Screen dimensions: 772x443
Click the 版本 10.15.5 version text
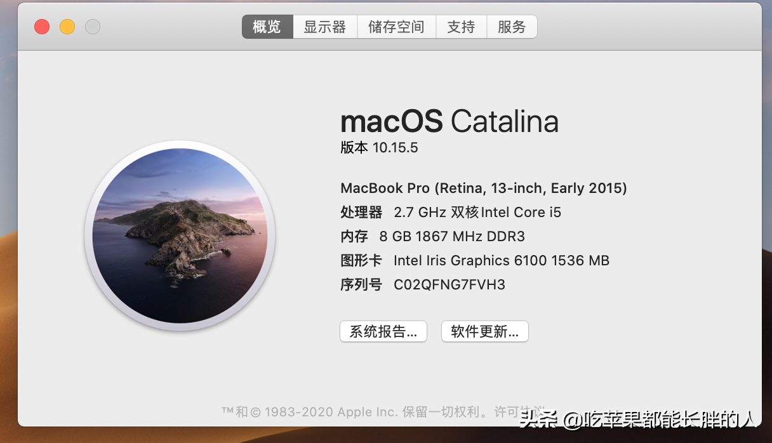pos(379,148)
